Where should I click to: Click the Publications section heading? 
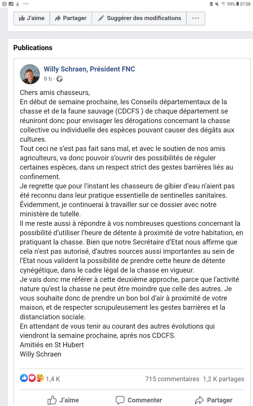coord(33,48)
